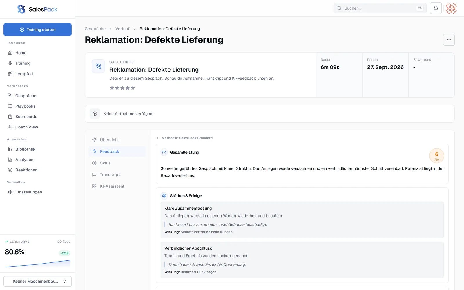Open the Lernpfad page
This screenshot has width=464, height=290.
click(37, 74)
